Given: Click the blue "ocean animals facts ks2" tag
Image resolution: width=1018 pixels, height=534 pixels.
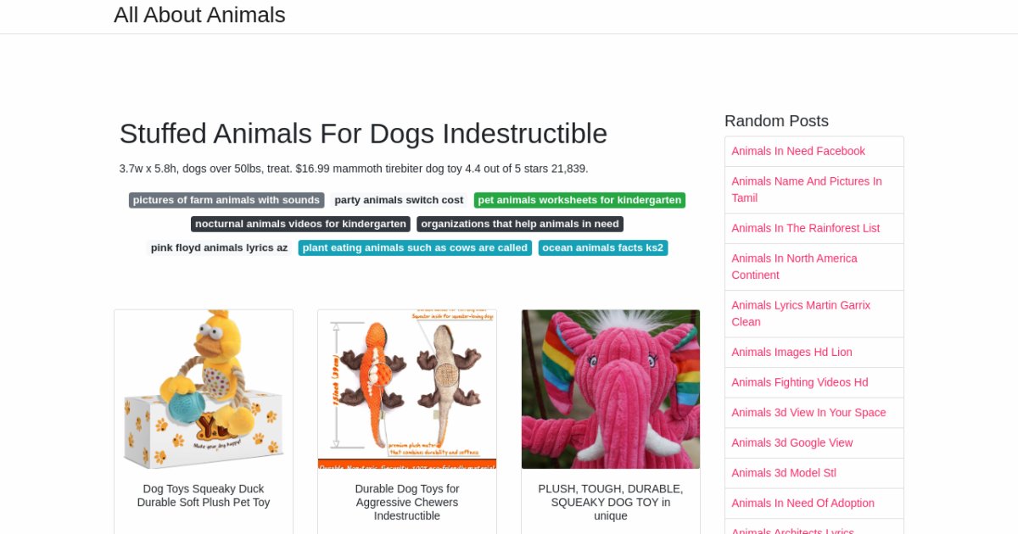Looking at the screenshot, I should [603, 248].
